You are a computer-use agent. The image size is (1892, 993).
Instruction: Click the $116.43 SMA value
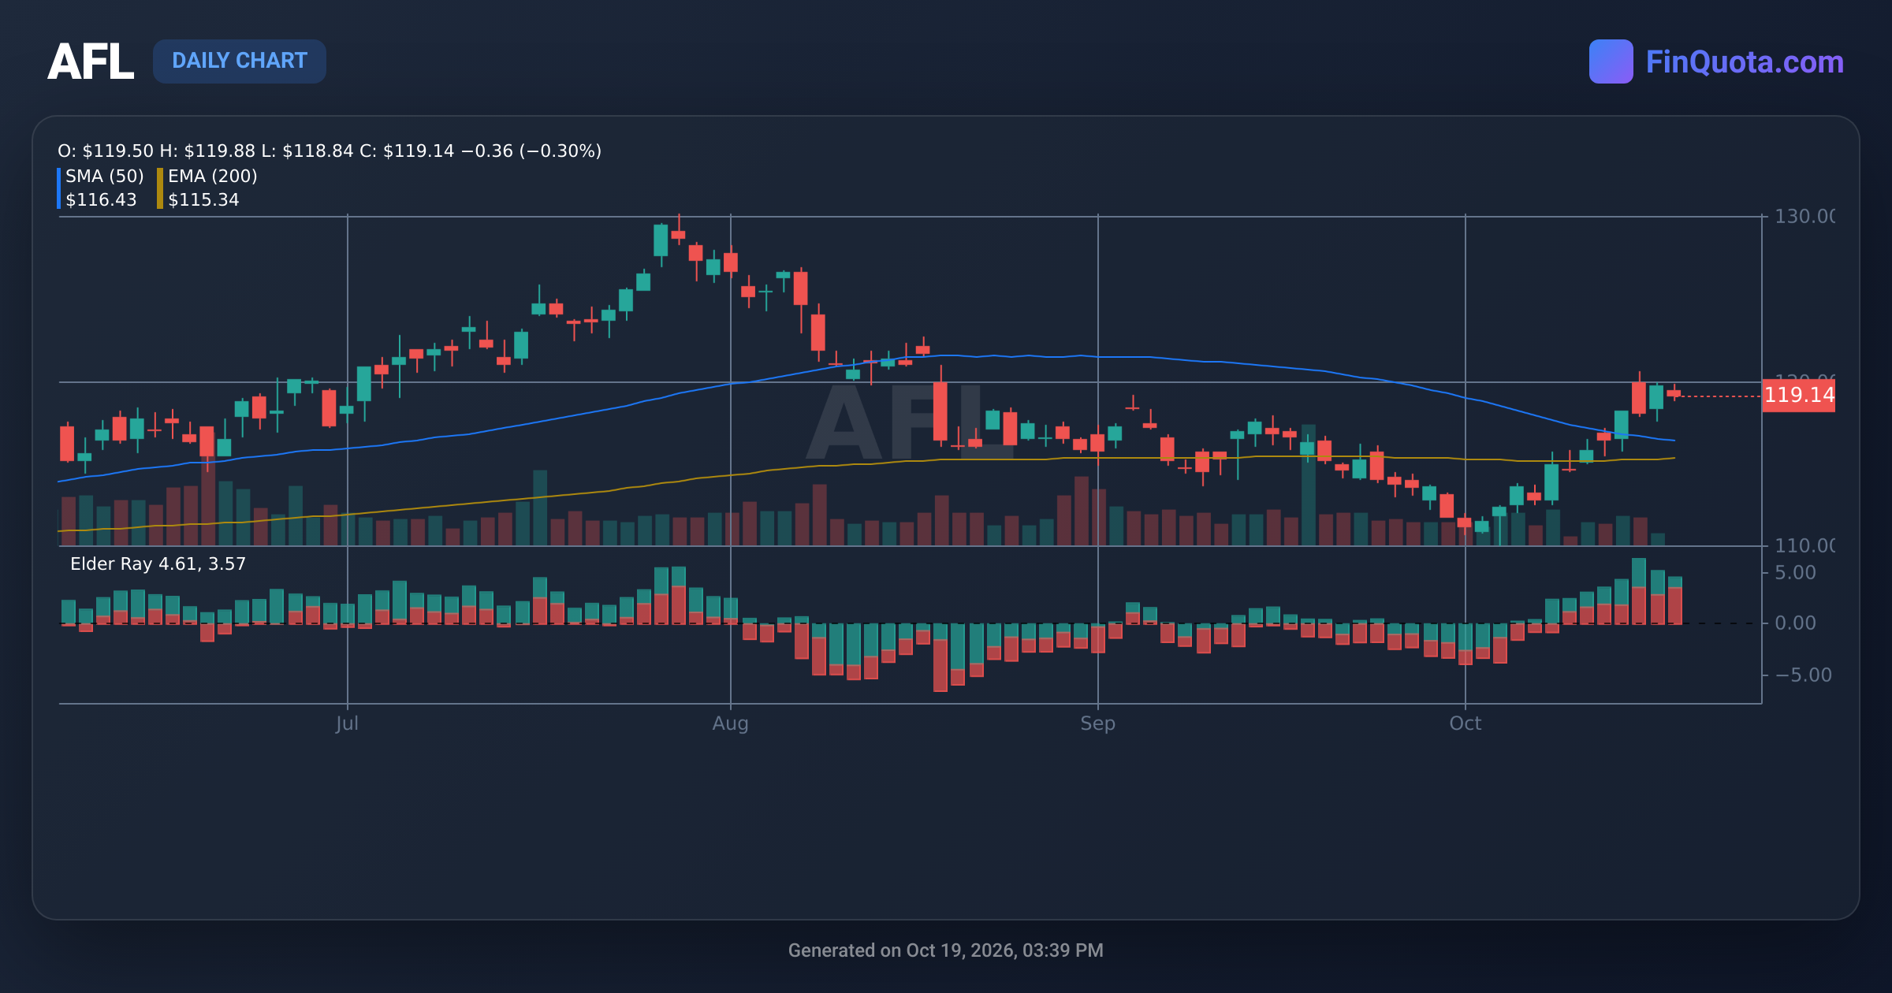(101, 199)
